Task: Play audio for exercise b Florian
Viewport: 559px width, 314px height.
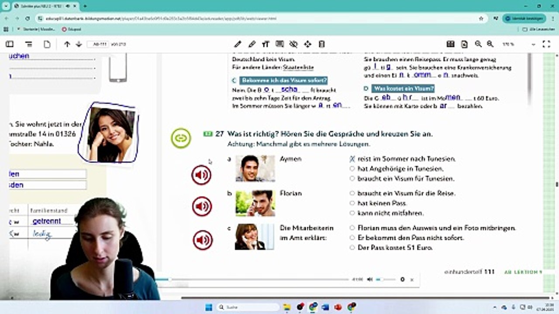Action: [202, 206]
